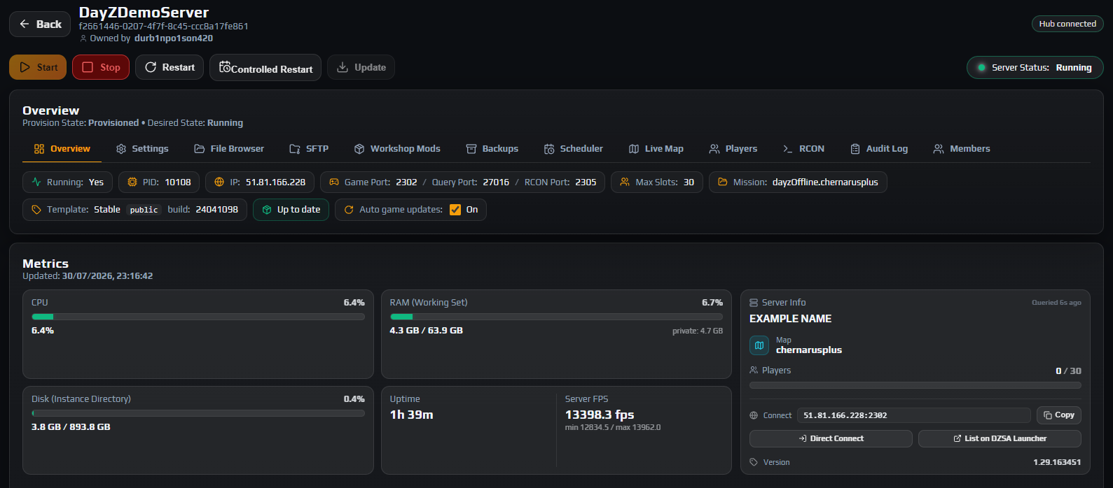Screen dimensions: 1113x488
Task: Click the Players 0 / 30 progress bar
Action: coord(915,385)
